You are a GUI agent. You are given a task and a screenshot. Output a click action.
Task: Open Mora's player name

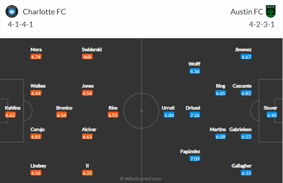(36, 49)
